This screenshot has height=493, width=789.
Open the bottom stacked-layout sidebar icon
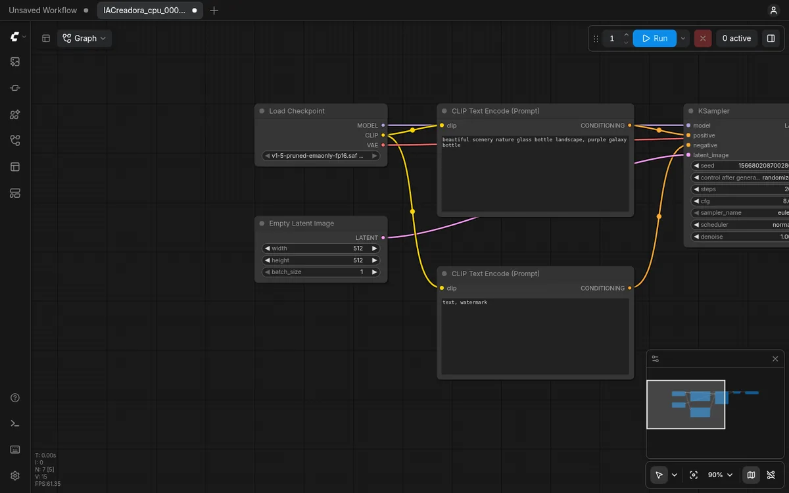tap(15, 193)
